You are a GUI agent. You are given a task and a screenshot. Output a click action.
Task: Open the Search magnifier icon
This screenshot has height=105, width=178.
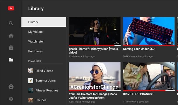pos(11,23)
